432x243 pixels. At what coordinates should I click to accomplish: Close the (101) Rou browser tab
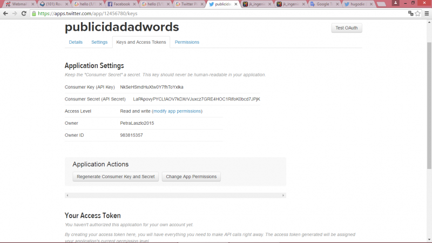pyautogui.click(x=66, y=4)
